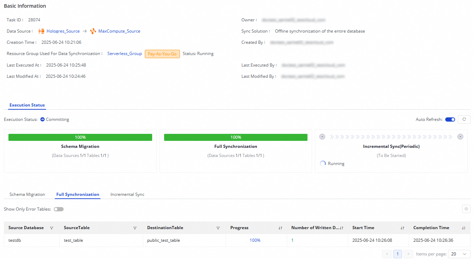The width and height of the screenshot is (473, 260).
Task: Click the MaxCompute data source icon
Action: point(93,31)
